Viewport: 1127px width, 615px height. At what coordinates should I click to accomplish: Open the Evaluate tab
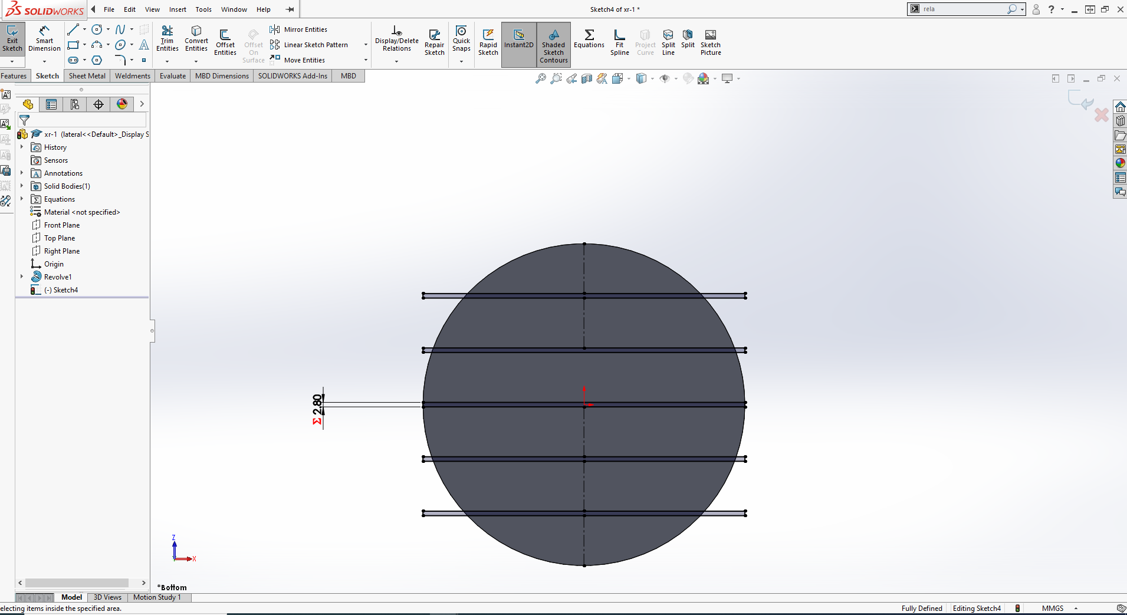coord(173,75)
